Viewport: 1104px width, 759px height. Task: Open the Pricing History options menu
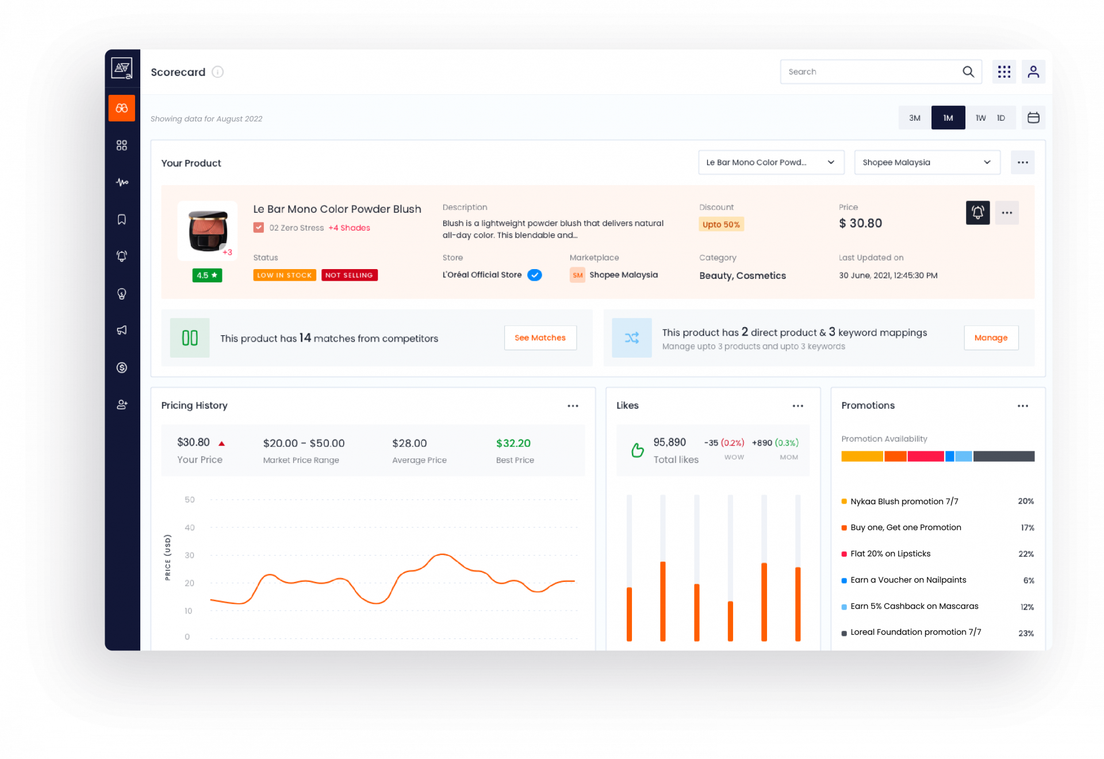tap(573, 405)
